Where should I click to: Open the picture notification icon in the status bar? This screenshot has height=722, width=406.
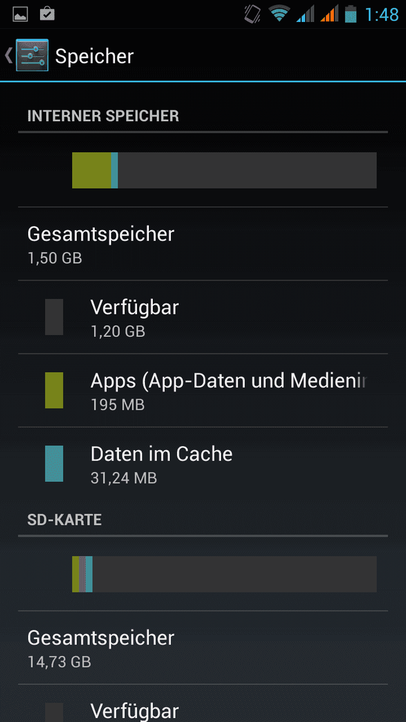point(20,14)
